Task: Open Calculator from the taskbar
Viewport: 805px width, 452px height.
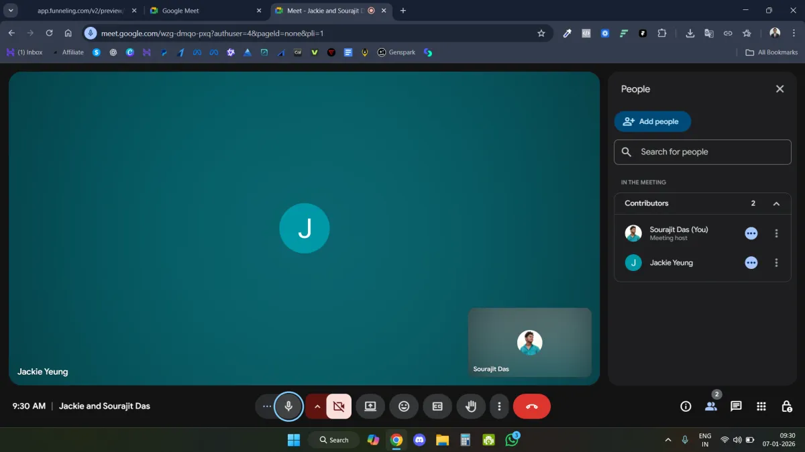Action: [466, 440]
